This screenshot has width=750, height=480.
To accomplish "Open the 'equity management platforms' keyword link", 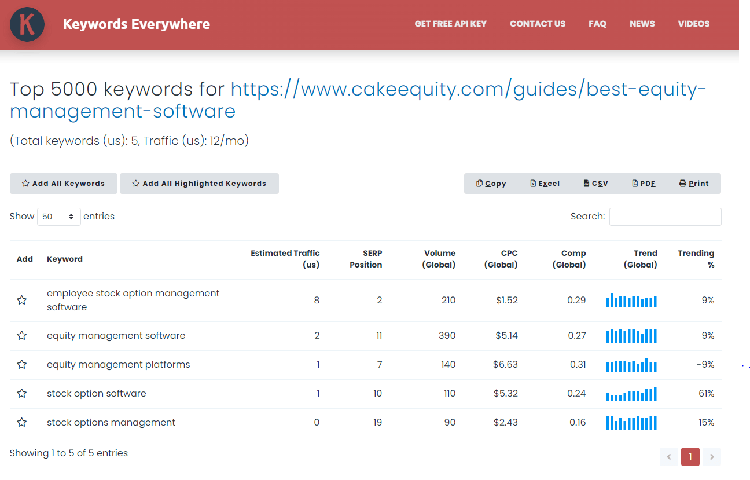I will click(119, 364).
